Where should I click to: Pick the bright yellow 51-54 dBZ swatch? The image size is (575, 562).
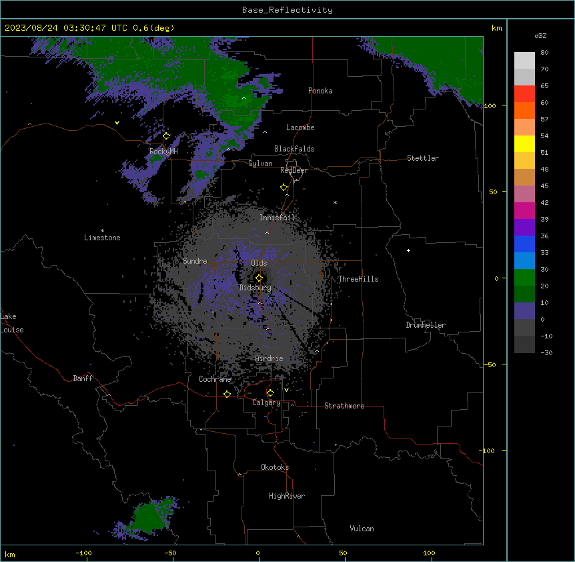point(524,144)
